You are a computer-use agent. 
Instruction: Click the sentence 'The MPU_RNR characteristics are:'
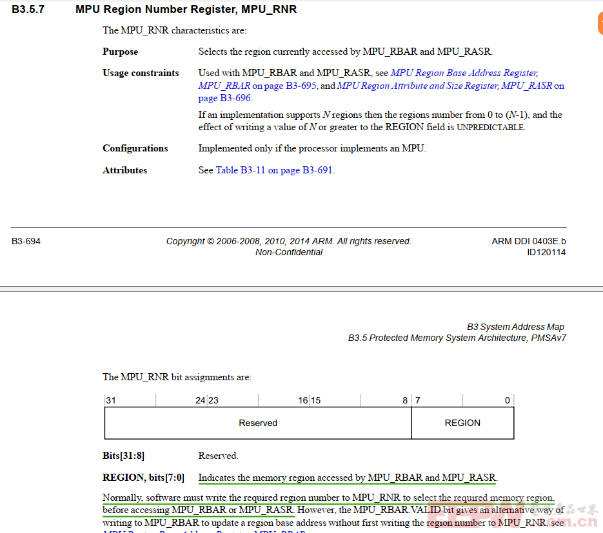point(175,30)
